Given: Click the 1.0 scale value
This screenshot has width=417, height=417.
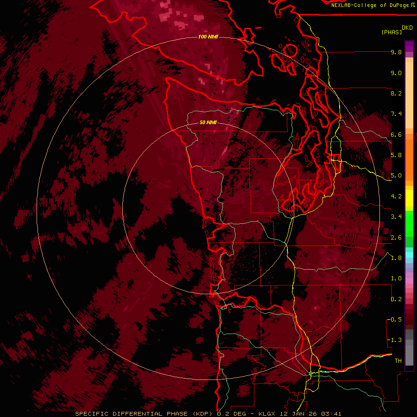Looking at the screenshot, I should pyautogui.click(x=396, y=279).
